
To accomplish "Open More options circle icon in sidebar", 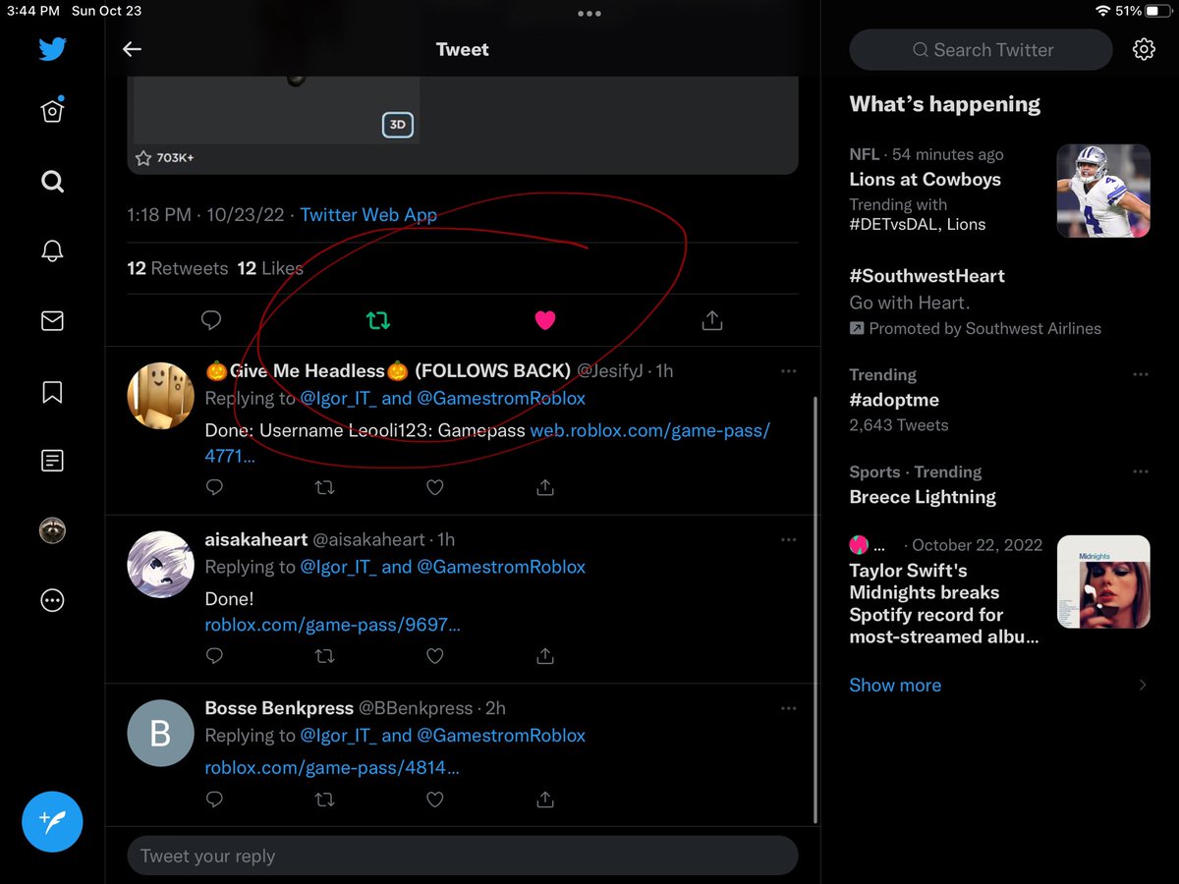I will 52,600.
